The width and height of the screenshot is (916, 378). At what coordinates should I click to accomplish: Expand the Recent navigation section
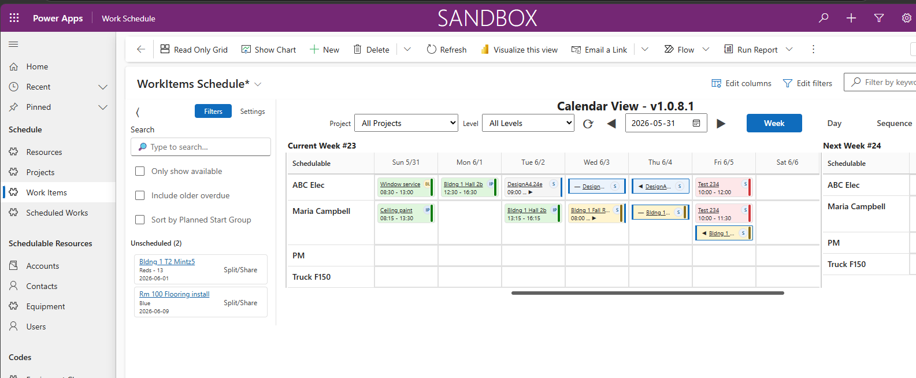(x=103, y=87)
